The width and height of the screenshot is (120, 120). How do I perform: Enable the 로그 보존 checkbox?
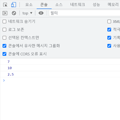pyautogui.click(x=5, y=30)
